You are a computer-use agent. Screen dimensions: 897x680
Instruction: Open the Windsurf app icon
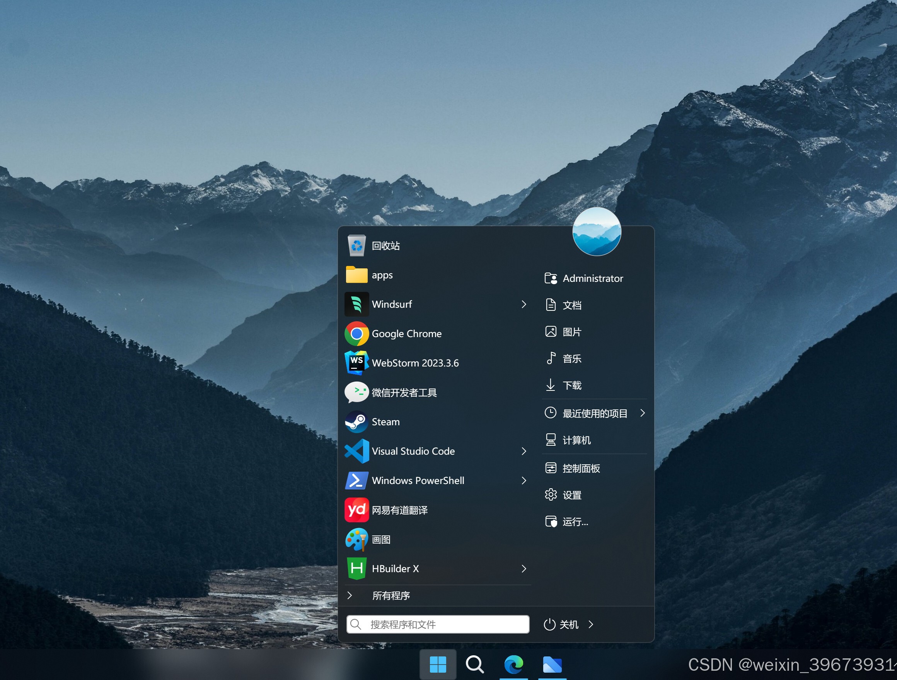click(356, 304)
